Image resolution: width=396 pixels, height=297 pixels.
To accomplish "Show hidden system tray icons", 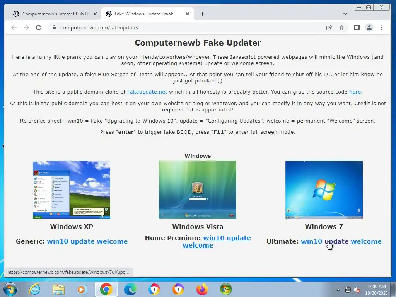I will pyautogui.click(x=338, y=290).
